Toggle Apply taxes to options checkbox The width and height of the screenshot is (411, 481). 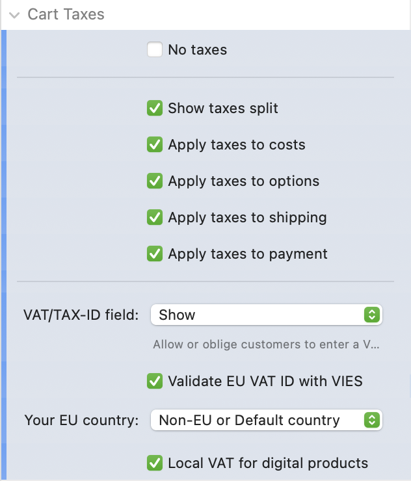(155, 181)
